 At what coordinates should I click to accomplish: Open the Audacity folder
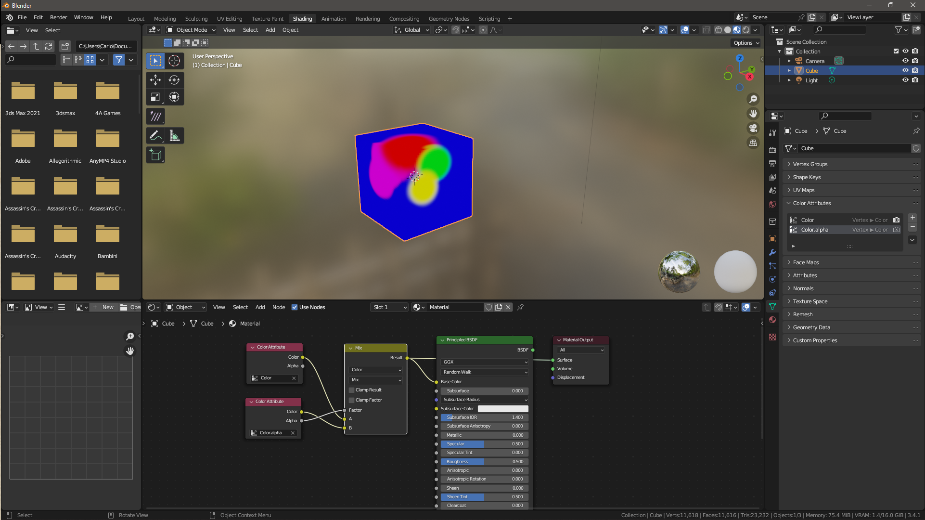pyautogui.click(x=65, y=241)
